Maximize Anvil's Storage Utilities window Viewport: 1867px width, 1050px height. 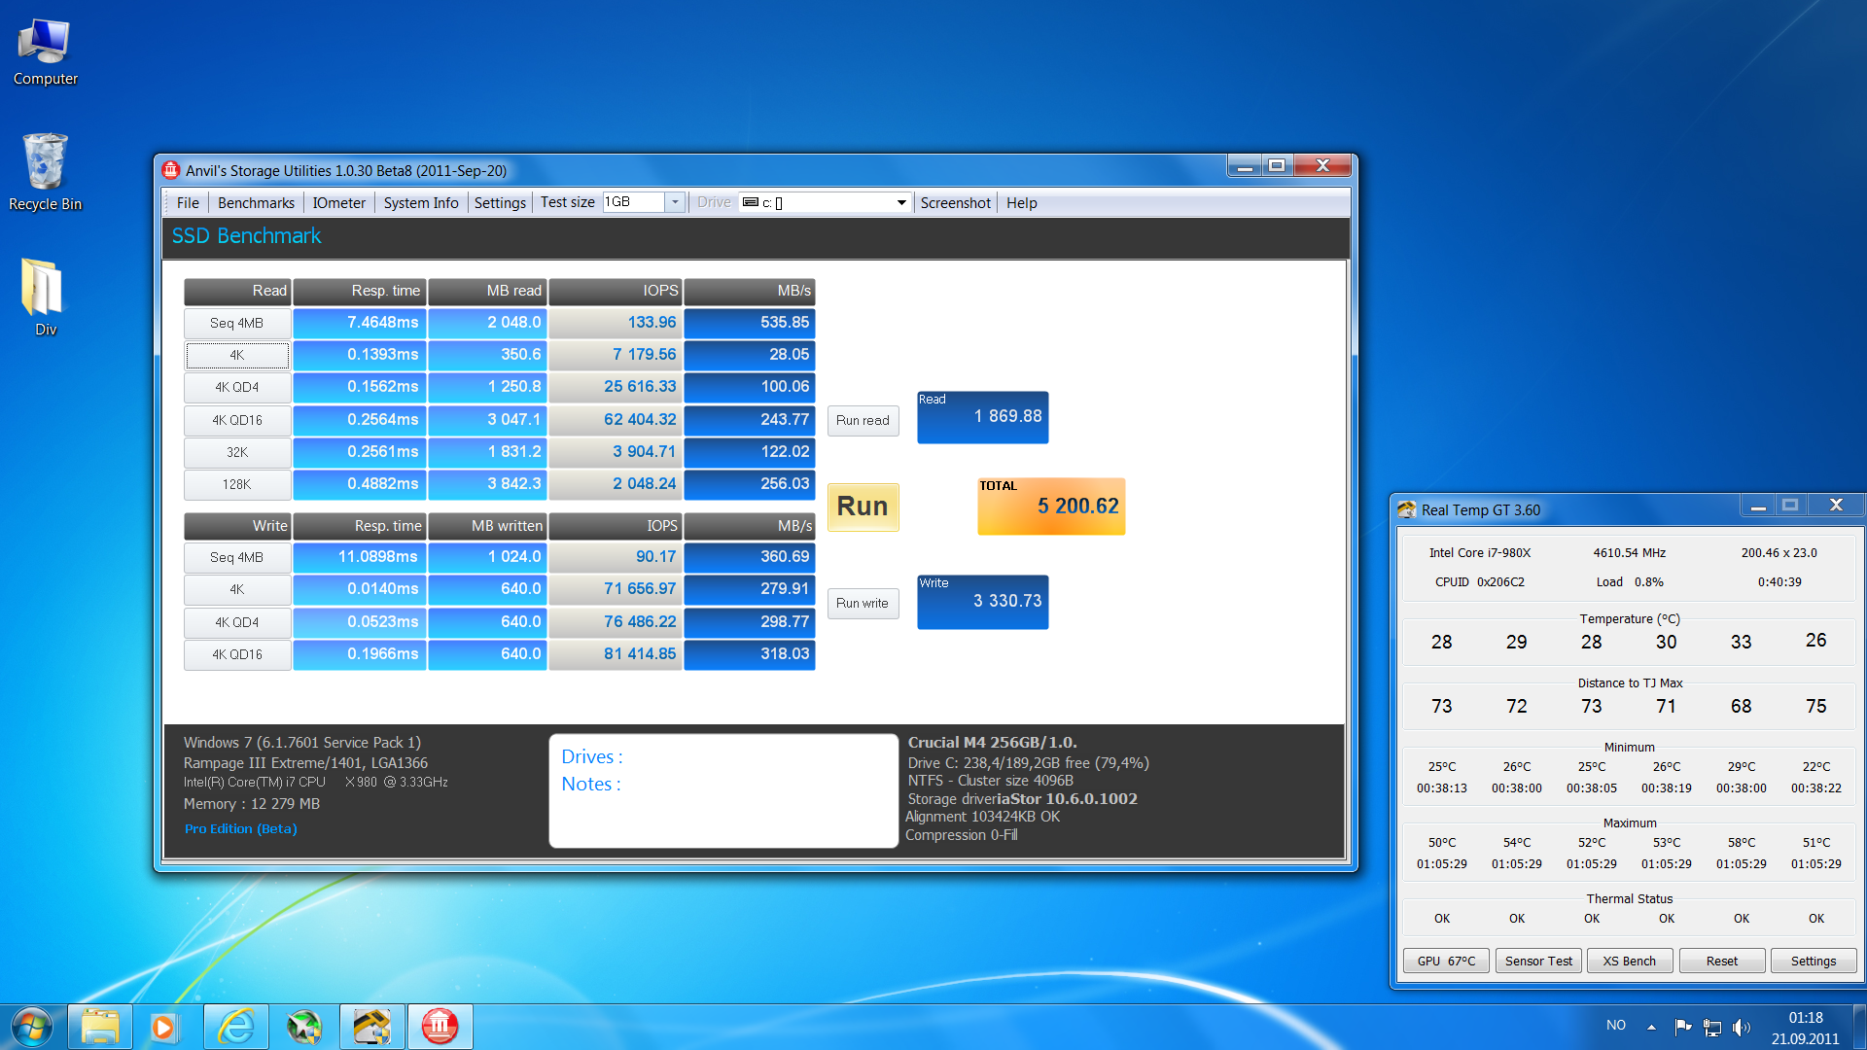[1277, 166]
